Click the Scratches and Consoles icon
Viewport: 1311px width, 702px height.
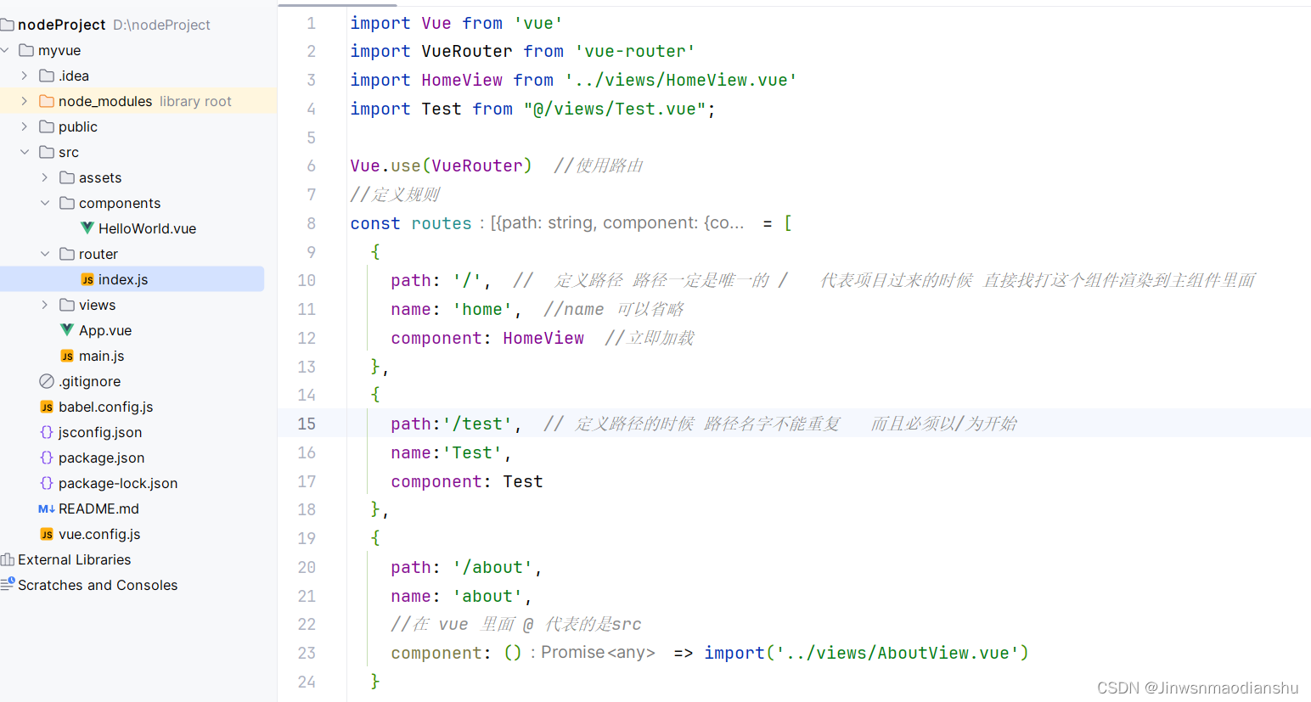7,585
